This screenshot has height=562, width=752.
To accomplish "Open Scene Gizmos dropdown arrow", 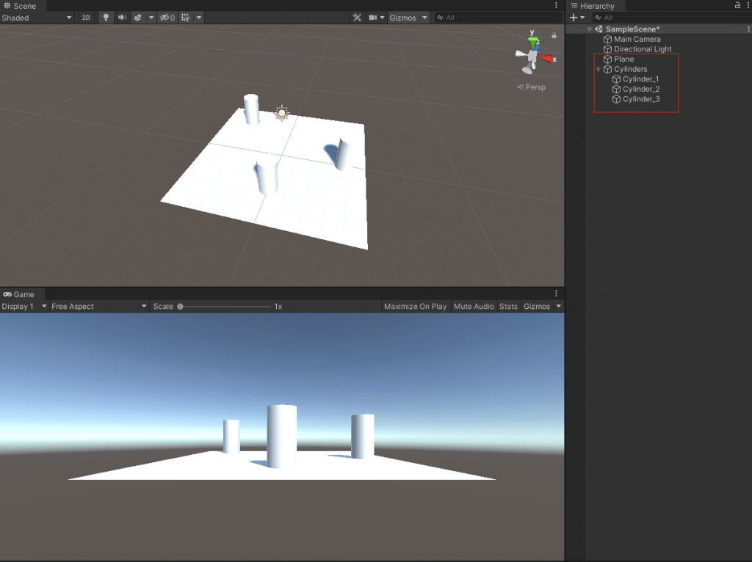I will [x=424, y=18].
